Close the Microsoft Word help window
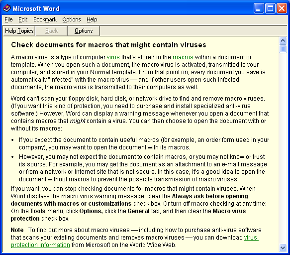290x255 pixels. (282, 8)
